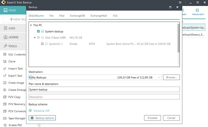Click the Clone icon in sidebar
This screenshot has height=127, width=208.
(5, 61)
